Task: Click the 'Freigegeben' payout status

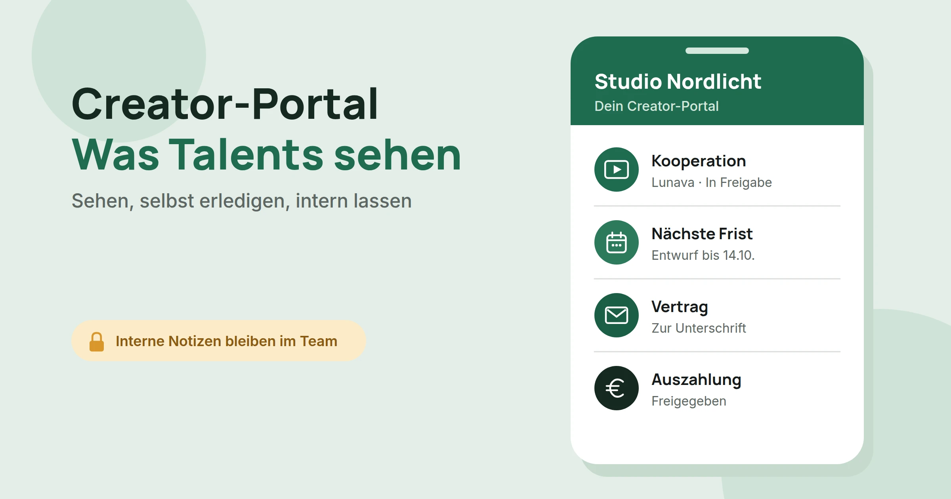Action: point(689,401)
